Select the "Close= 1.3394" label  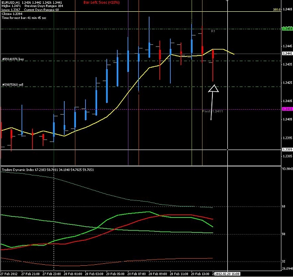pos(12,14)
